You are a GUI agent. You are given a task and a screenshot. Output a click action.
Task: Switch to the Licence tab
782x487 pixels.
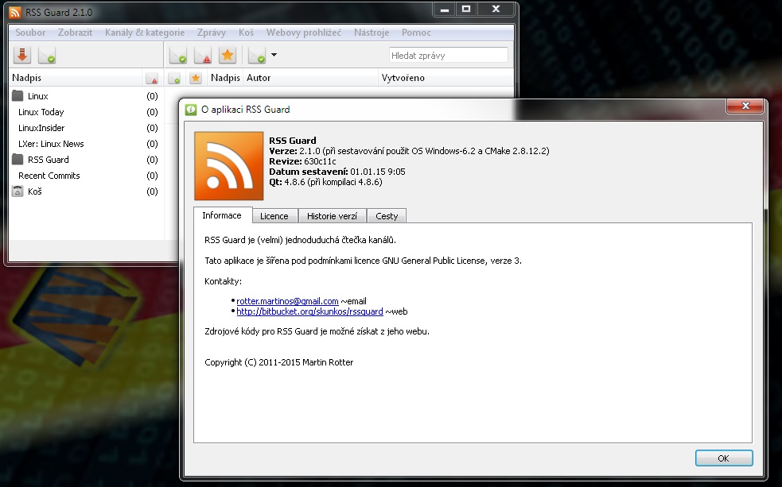[x=275, y=216]
